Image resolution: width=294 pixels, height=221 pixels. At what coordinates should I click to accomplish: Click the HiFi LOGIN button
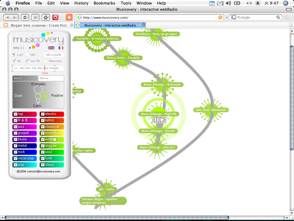[x=54, y=55]
